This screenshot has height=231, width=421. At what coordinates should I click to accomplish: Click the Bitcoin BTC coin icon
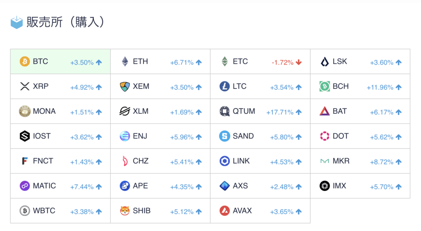tap(25, 62)
